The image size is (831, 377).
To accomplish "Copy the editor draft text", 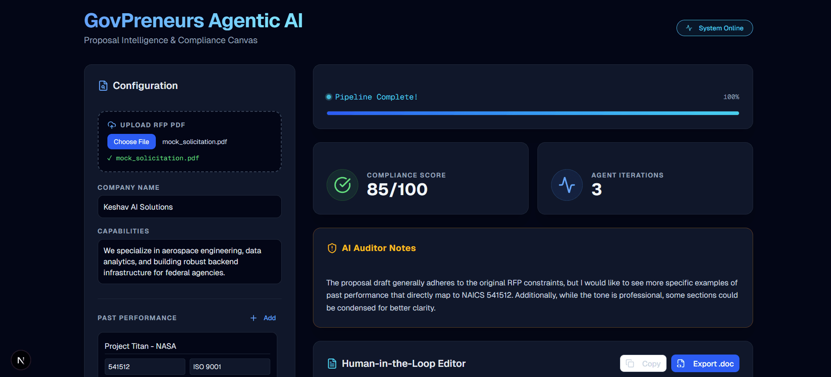I will (x=643, y=363).
